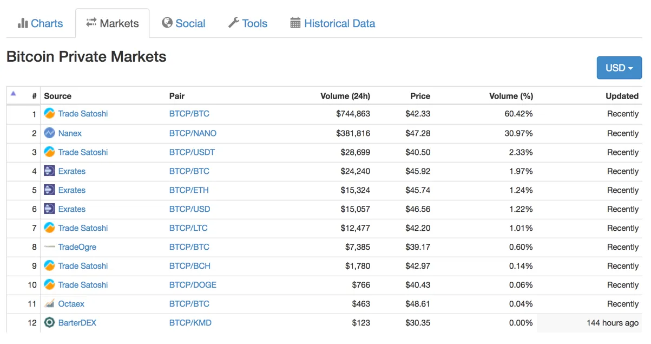Open the BarterDEX exchange link

point(77,323)
